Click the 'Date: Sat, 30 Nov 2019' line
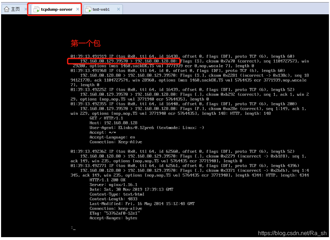 click(x=131, y=190)
